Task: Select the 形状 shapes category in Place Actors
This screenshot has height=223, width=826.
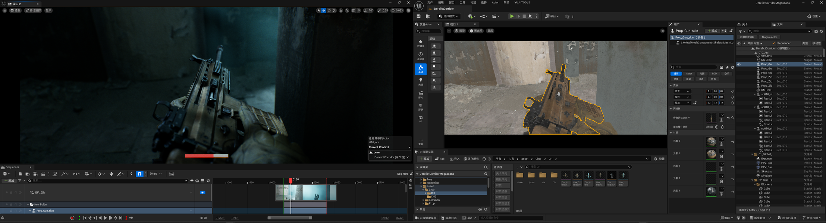Action: 421,107
